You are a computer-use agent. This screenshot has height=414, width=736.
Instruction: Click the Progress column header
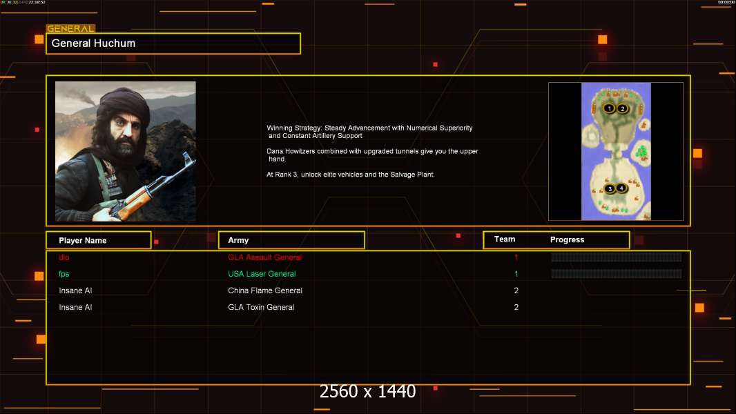pos(567,239)
